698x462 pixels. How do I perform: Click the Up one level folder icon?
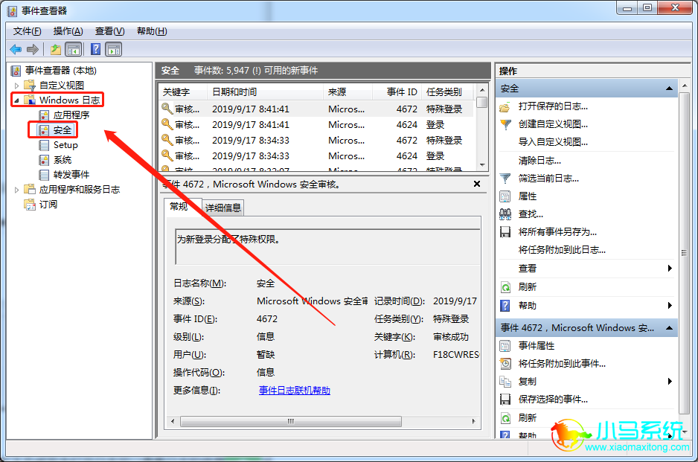tap(56, 49)
